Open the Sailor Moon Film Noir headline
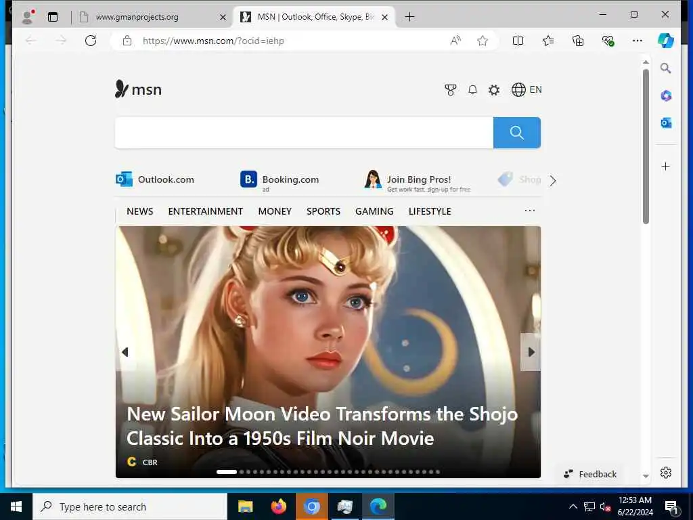This screenshot has height=520, width=693. coord(322,427)
